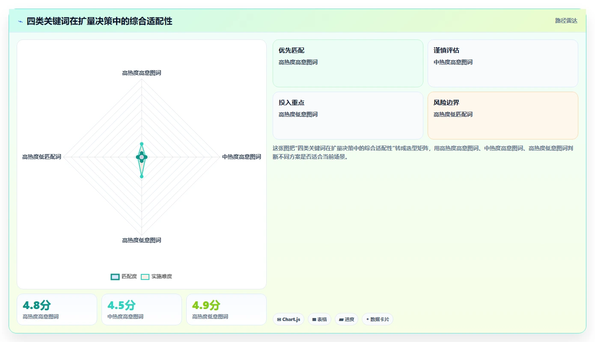Click the 4.5分 score card
Viewport: 595px width, 342px height.
pos(142,309)
